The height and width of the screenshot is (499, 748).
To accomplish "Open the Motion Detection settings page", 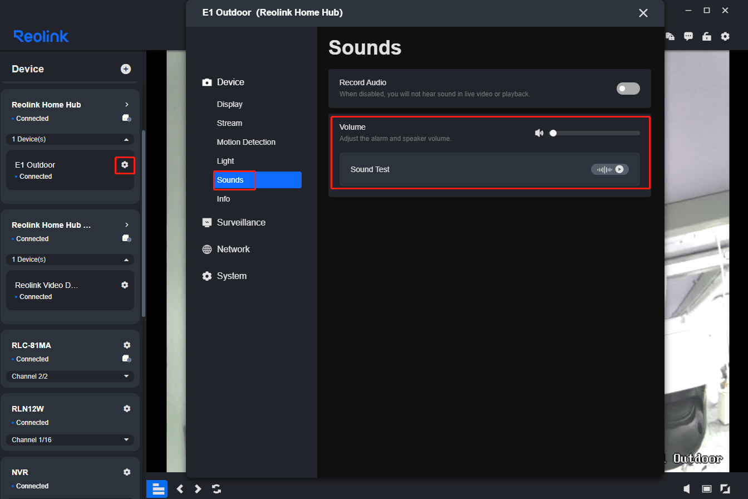I will (246, 142).
